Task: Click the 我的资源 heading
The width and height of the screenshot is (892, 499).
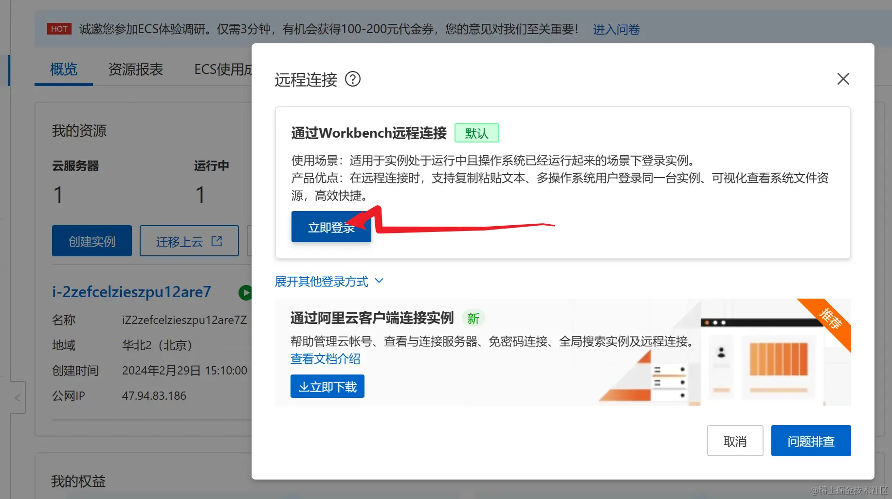Action: [x=79, y=130]
